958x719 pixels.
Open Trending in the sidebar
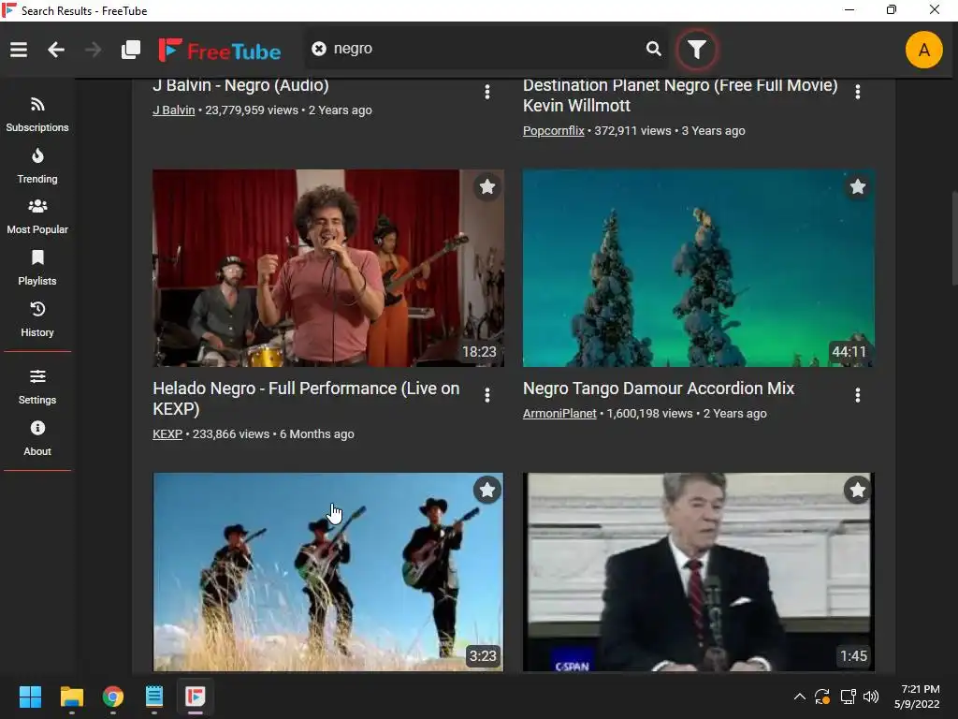[37, 167]
